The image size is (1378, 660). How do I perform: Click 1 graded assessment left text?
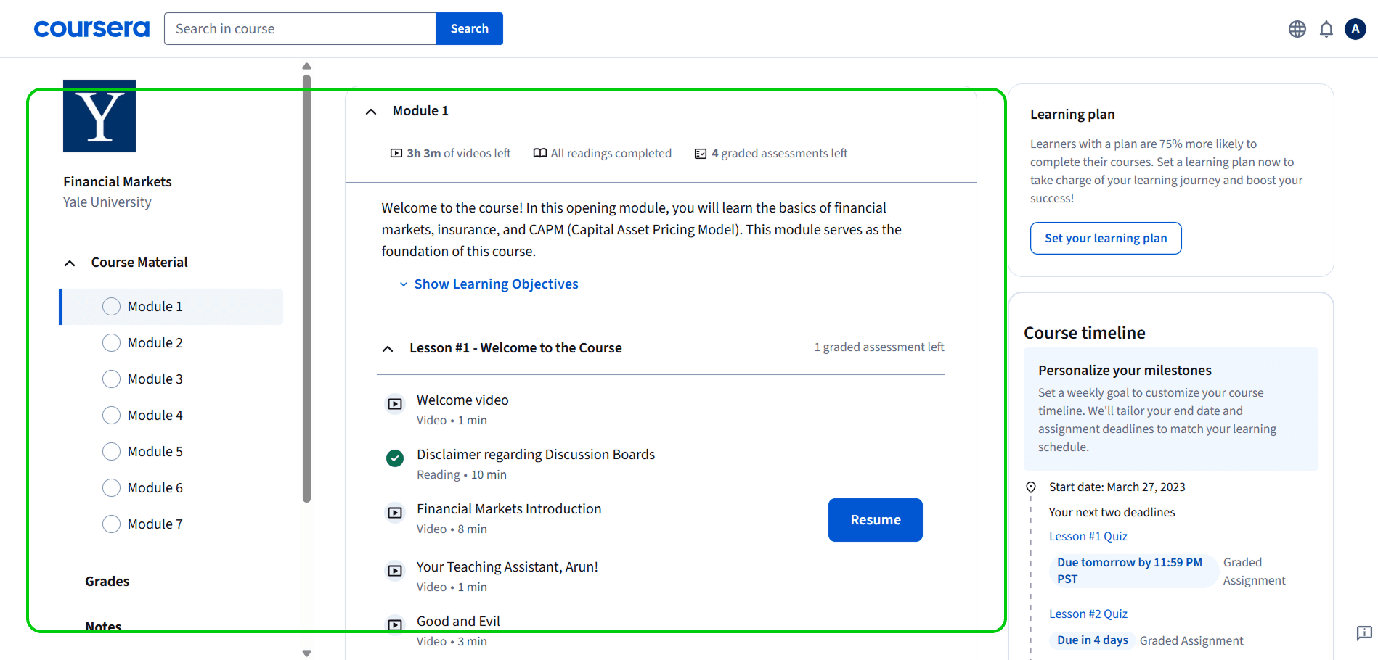coord(879,347)
